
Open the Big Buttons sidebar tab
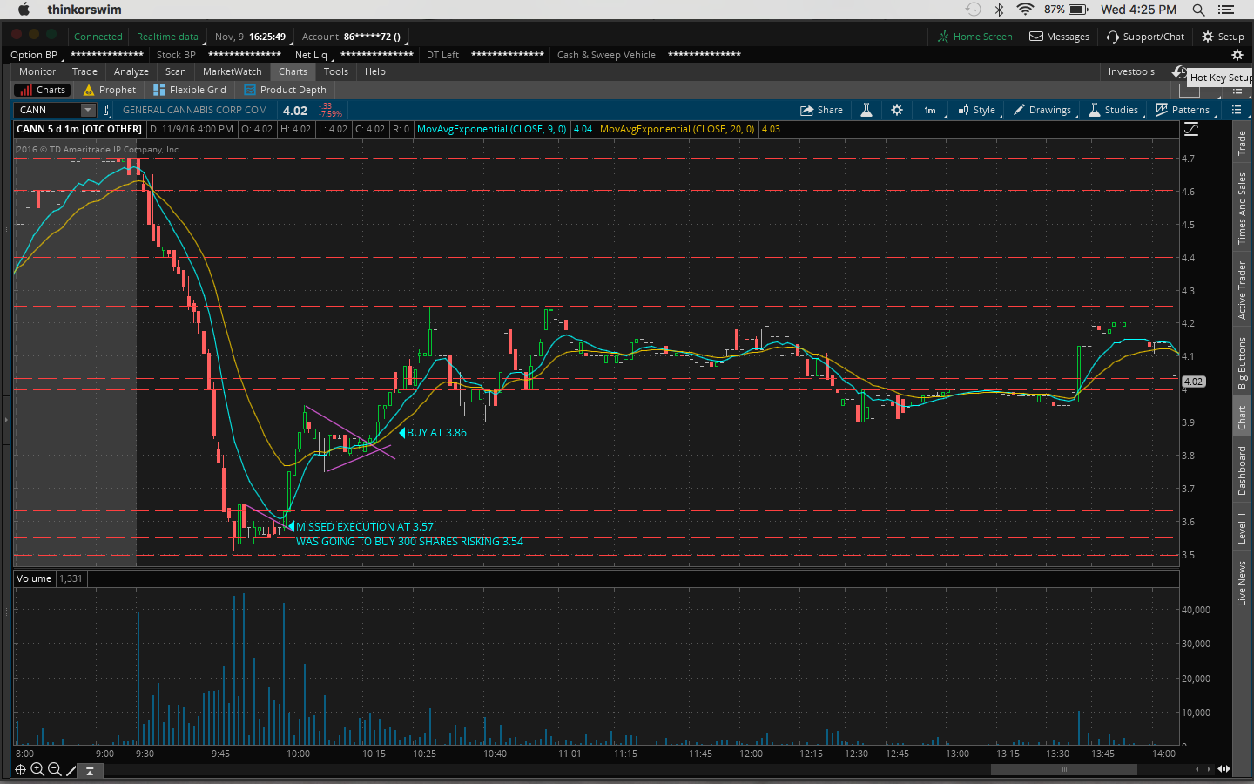click(1242, 362)
